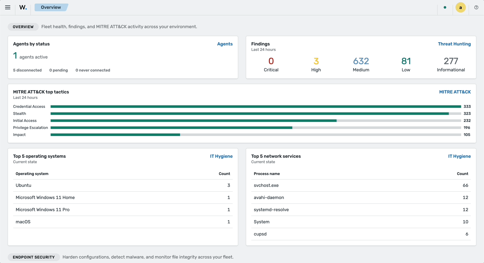Click the Top 5 network services title
The width and height of the screenshot is (484, 263).
coord(276,156)
